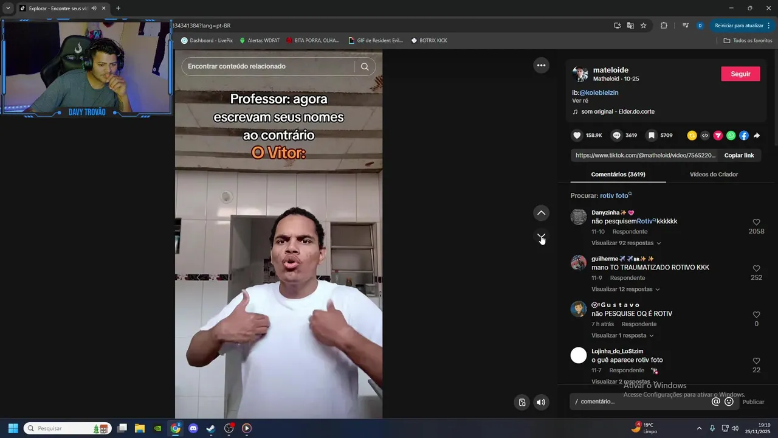Open Todos os favoritos folder
The image size is (778, 438).
click(748, 41)
